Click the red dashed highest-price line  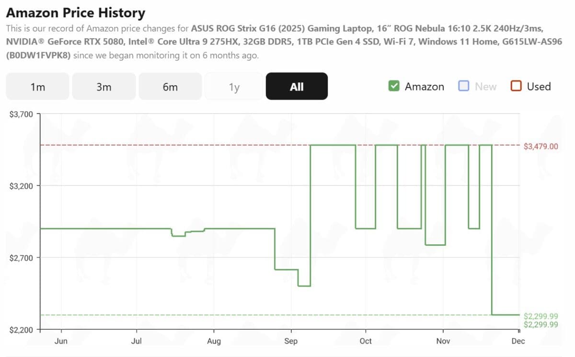coord(192,144)
